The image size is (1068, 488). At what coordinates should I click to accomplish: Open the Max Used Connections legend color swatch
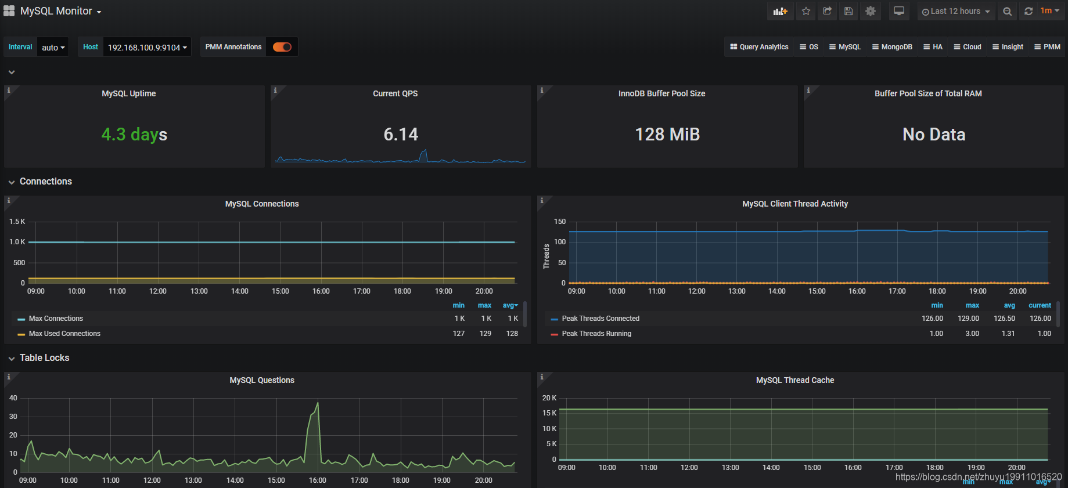(x=21, y=334)
